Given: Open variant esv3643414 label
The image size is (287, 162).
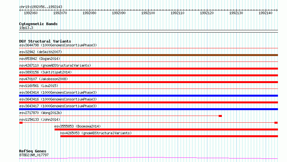Looking at the screenshot, I should (x=58, y=92).
